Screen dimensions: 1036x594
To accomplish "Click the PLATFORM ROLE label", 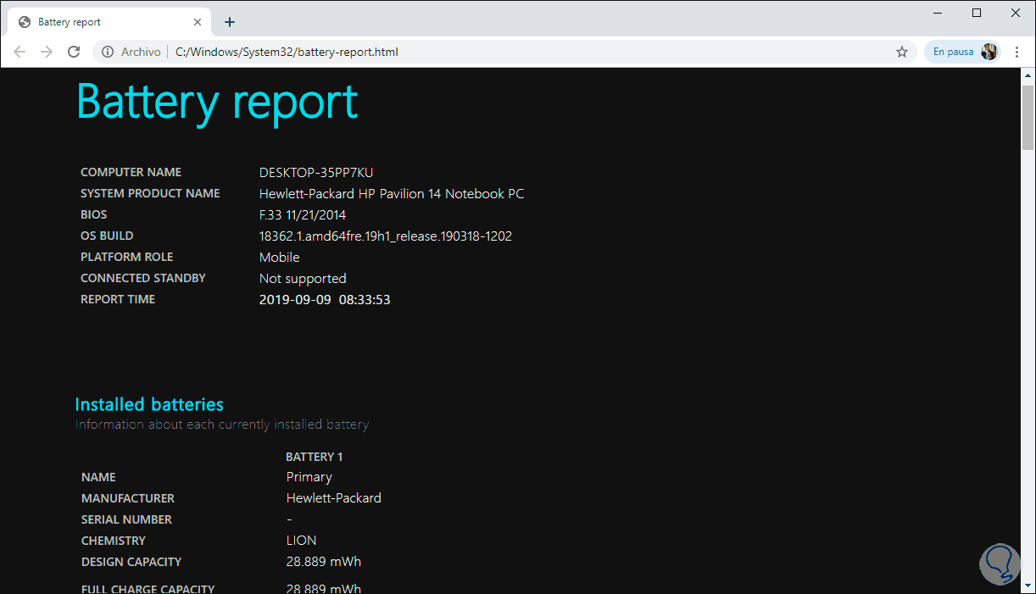I will coord(126,257).
